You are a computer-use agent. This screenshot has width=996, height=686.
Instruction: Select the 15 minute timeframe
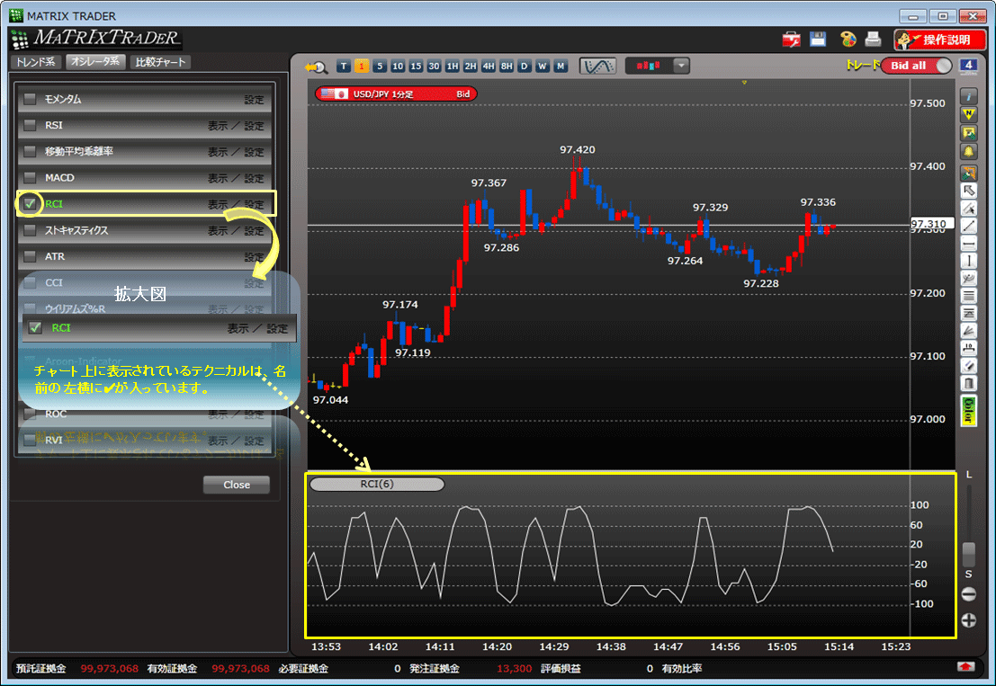[416, 66]
